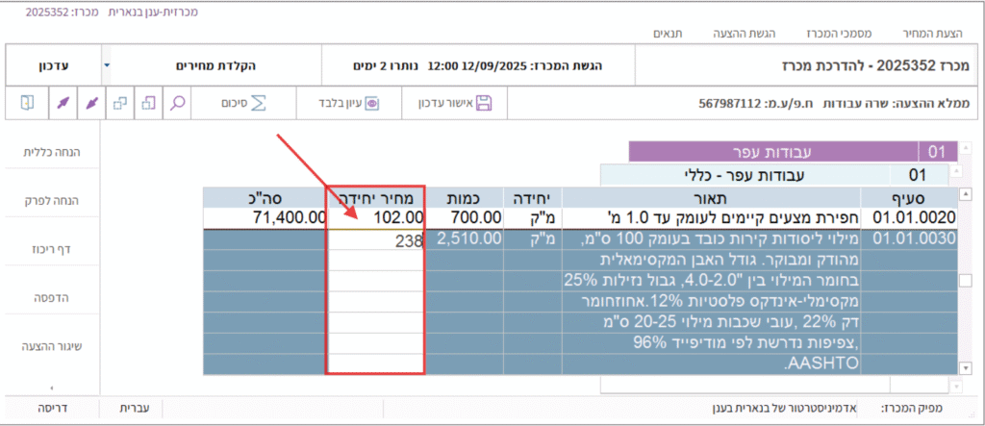Viewport: 985px width, 426px height.
Task: Click the collapse squares icon
Action: tap(118, 103)
